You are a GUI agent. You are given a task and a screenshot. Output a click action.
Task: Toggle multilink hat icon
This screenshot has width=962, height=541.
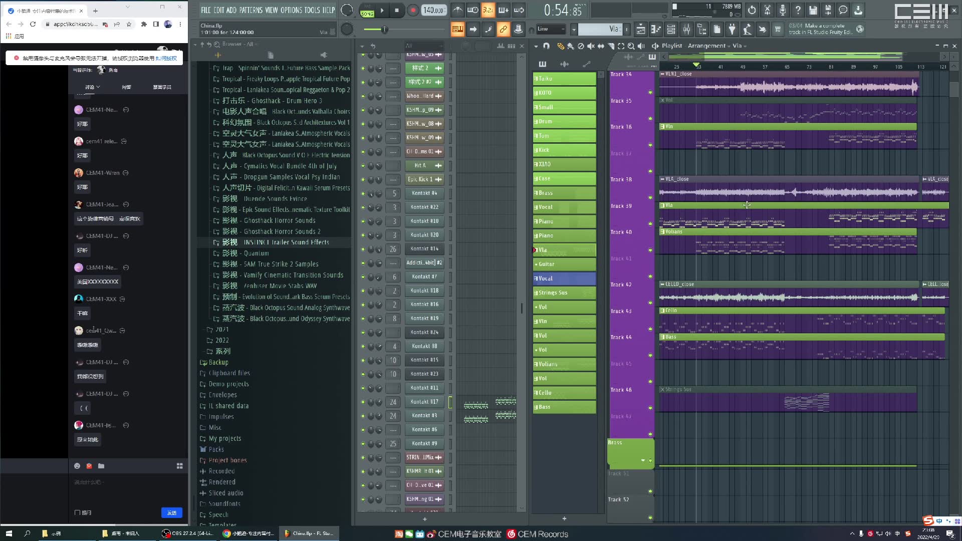519,30
